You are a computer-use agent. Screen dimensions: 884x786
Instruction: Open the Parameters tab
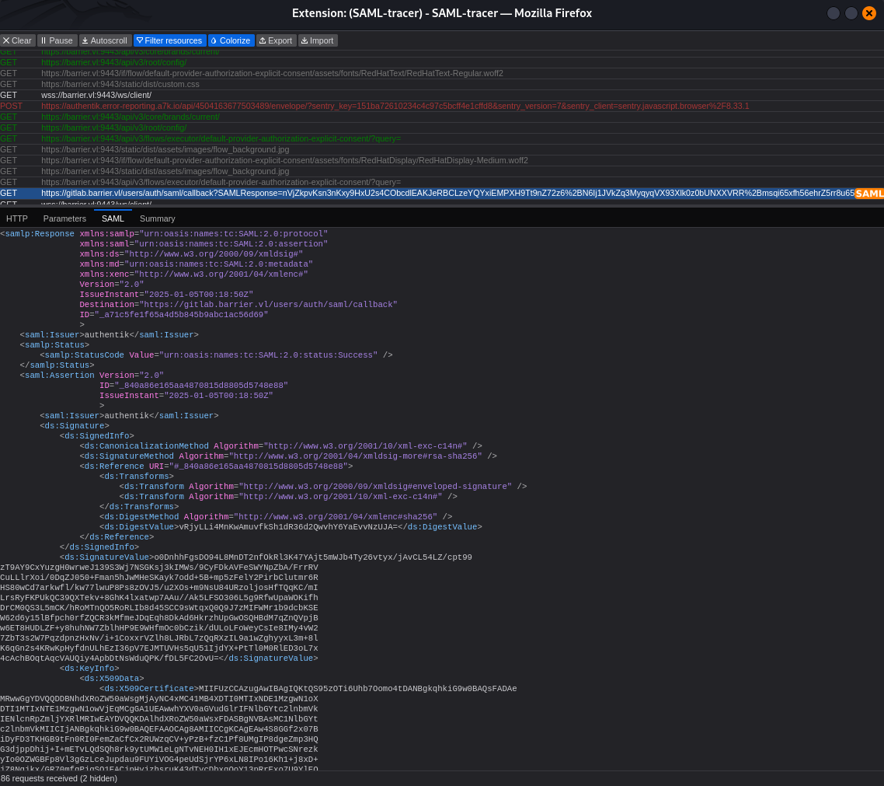tap(64, 218)
